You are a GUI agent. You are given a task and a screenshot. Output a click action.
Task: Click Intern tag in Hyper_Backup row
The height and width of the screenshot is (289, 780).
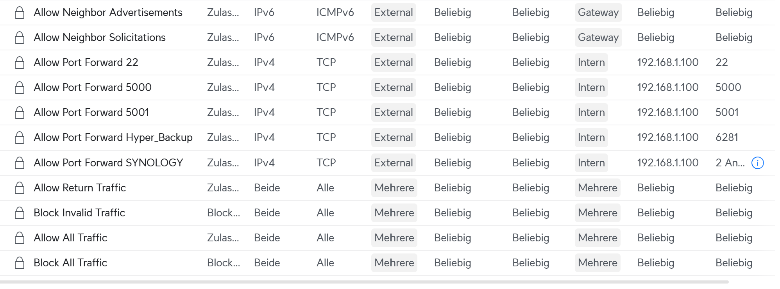click(x=591, y=137)
